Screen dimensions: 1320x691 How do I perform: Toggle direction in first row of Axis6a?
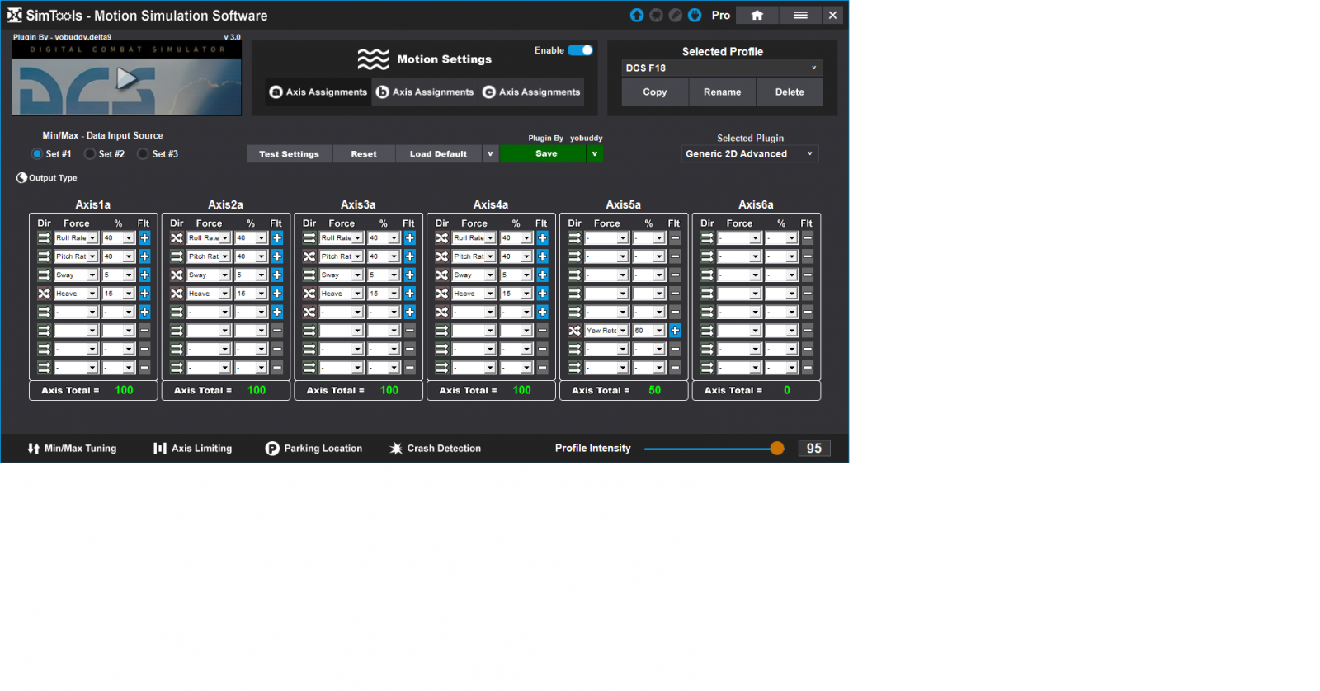pos(707,237)
